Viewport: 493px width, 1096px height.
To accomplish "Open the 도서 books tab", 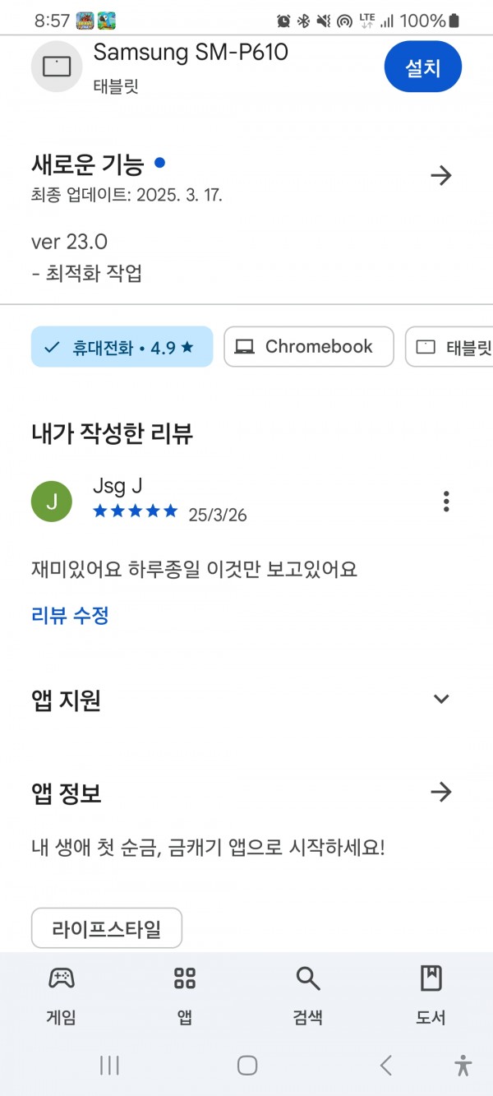I will click(431, 995).
